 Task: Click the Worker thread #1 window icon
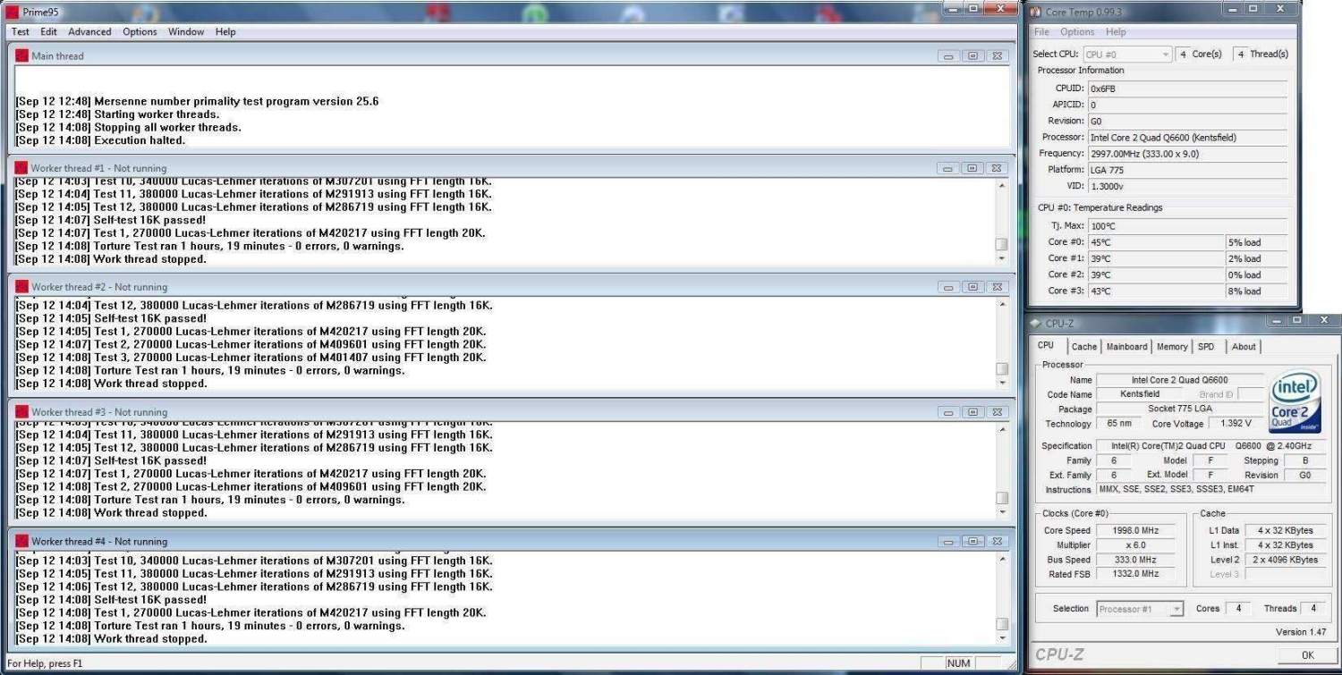point(21,167)
